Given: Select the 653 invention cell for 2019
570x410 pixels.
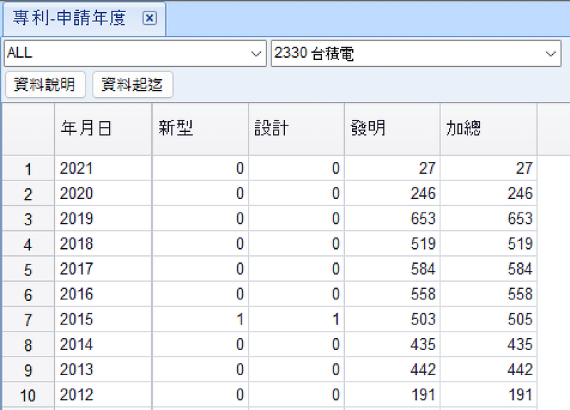Looking at the screenshot, I should [391, 219].
